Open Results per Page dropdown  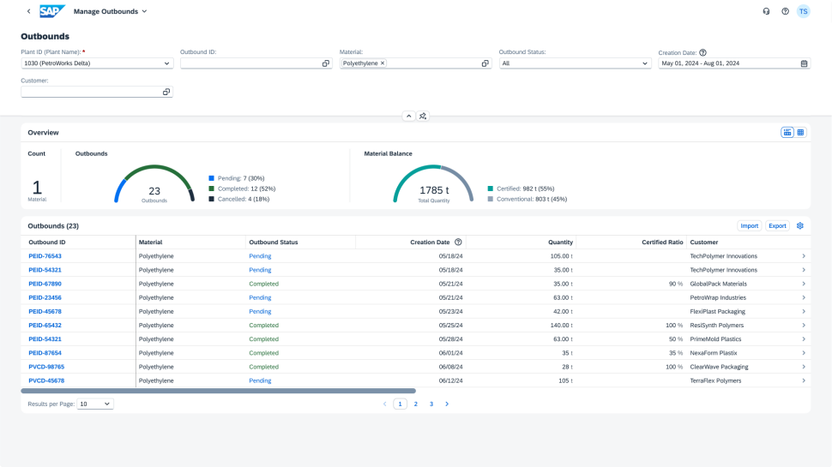click(95, 404)
